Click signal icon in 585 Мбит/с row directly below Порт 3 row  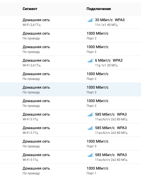click(90, 155)
